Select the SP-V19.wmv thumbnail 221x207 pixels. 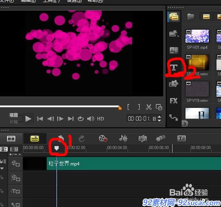tap(197, 89)
